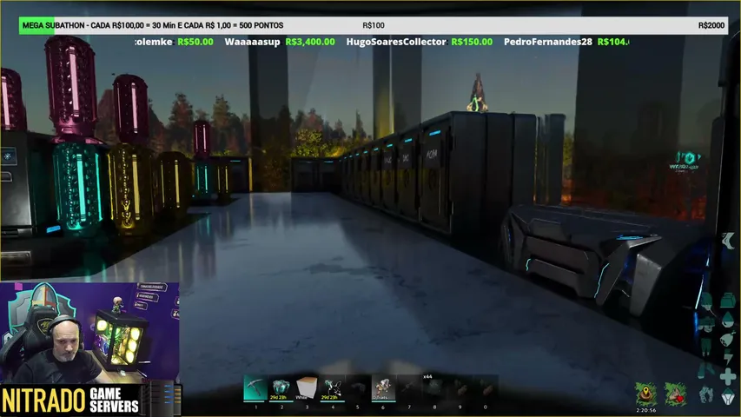This screenshot has height=417, width=741.
Task: Click the nest location buff icon
Action: point(646,394)
